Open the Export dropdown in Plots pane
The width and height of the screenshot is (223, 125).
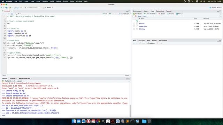pos(151,43)
